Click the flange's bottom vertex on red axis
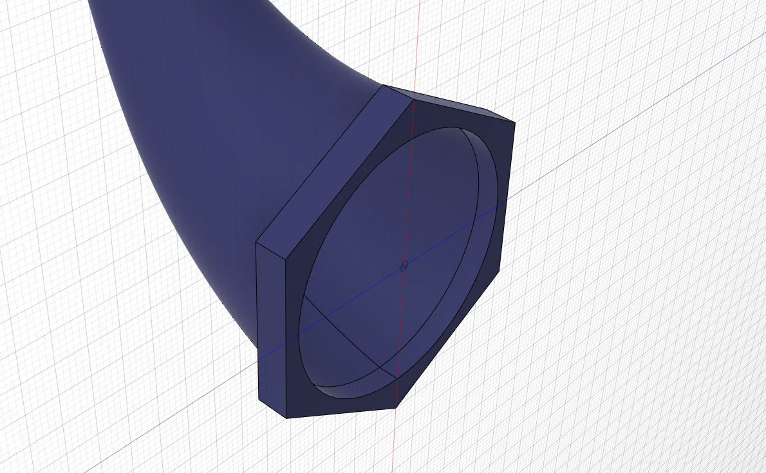The width and height of the screenshot is (766, 473). 395,408
